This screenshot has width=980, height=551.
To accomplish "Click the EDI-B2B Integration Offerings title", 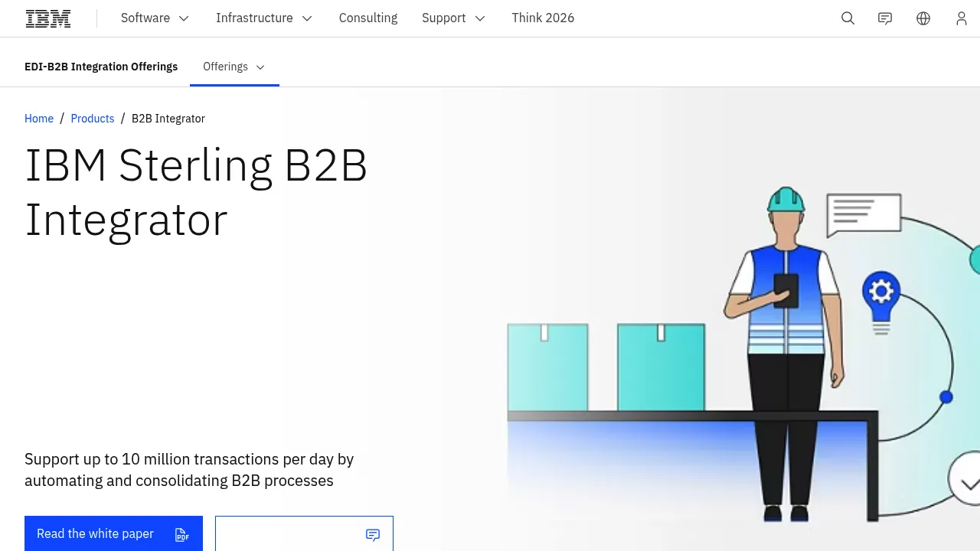I will click(101, 67).
